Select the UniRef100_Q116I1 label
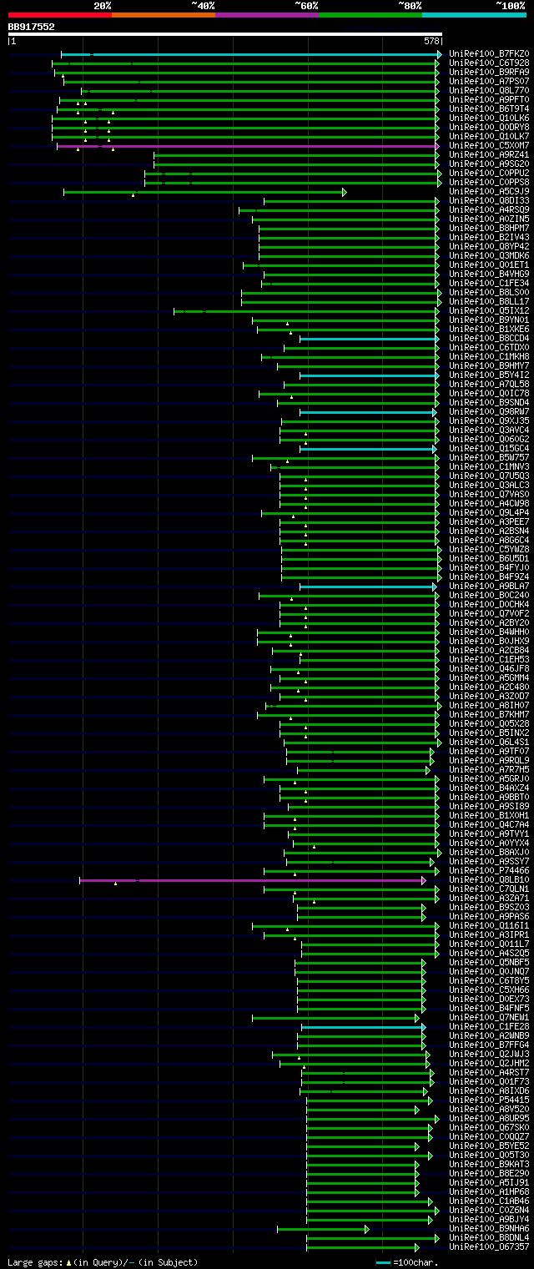Image resolution: width=534 pixels, height=1269 pixels. (x=489, y=925)
